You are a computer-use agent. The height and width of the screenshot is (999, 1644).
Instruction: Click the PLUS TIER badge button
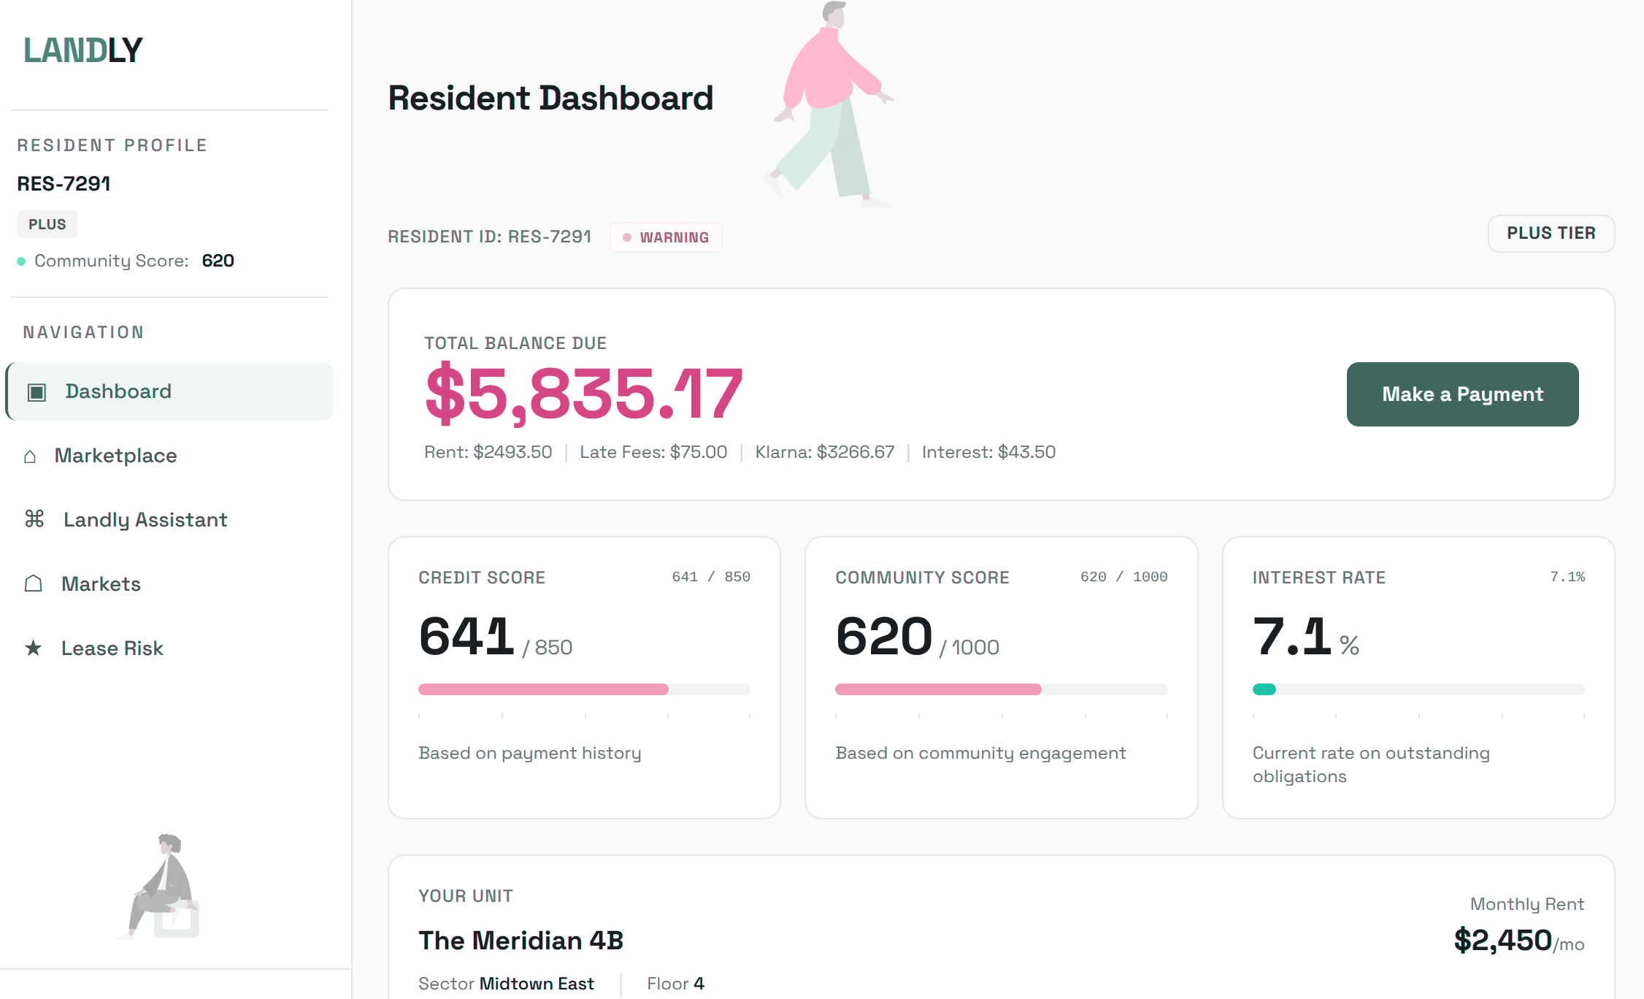tap(1551, 234)
